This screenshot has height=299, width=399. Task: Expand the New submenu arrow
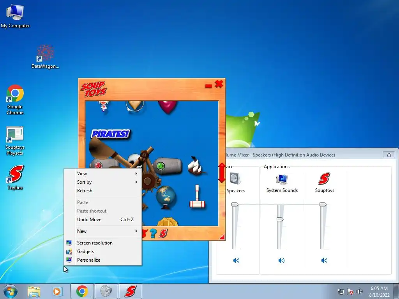(136, 231)
